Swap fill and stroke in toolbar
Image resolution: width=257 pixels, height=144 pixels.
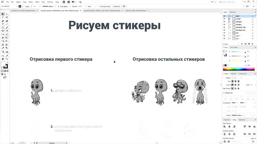[7, 62]
